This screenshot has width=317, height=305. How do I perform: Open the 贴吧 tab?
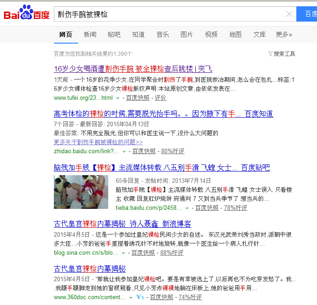click(114, 35)
